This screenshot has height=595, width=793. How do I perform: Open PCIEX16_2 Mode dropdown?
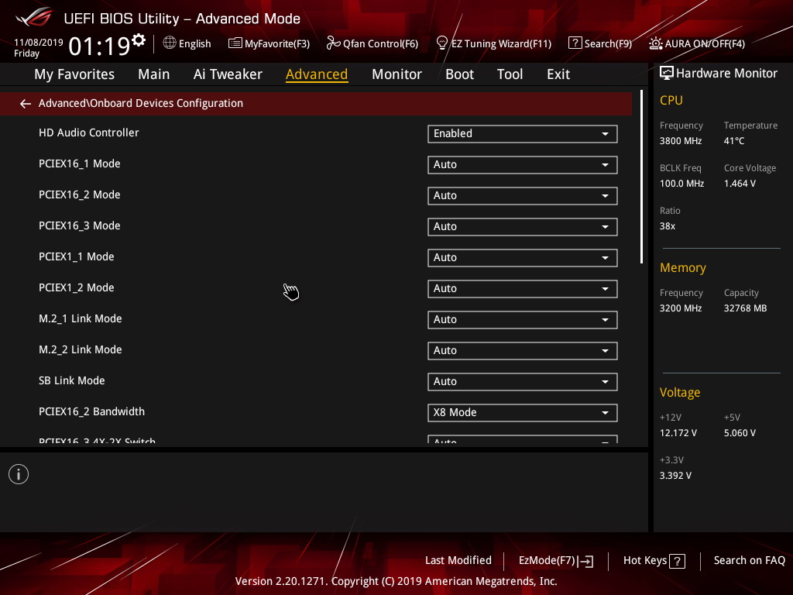(x=523, y=196)
